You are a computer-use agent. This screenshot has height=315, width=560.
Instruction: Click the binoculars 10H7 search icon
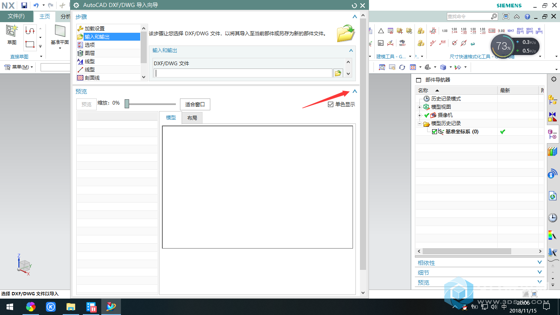(x=402, y=43)
